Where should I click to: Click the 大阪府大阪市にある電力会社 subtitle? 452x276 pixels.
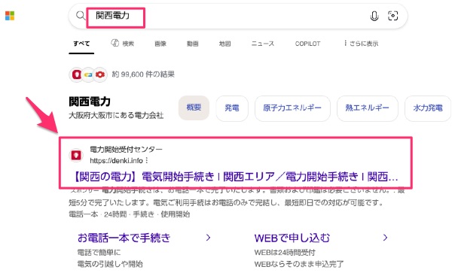tap(116, 116)
